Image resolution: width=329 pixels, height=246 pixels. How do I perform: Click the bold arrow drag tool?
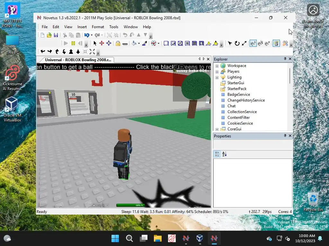click(x=230, y=43)
